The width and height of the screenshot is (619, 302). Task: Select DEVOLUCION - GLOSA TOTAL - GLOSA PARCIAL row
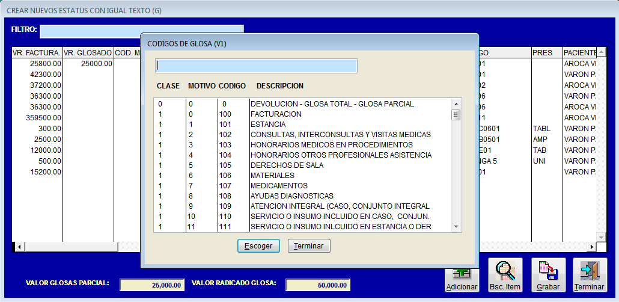(303, 103)
